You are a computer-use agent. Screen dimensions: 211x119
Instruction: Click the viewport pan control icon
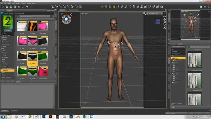(165, 19)
